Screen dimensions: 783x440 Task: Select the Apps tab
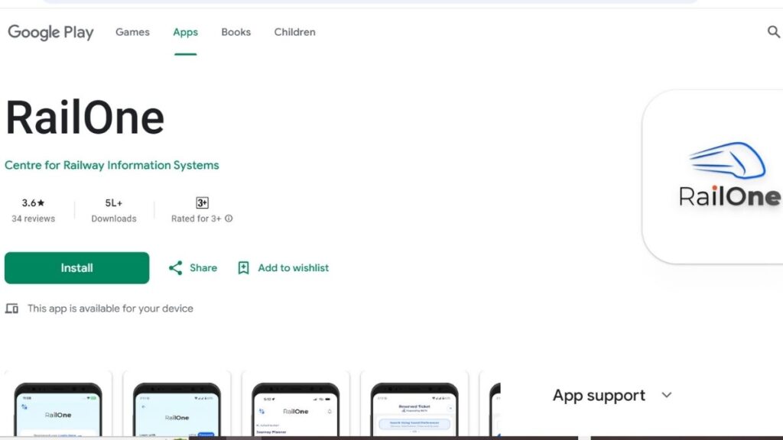coord(185,32)
